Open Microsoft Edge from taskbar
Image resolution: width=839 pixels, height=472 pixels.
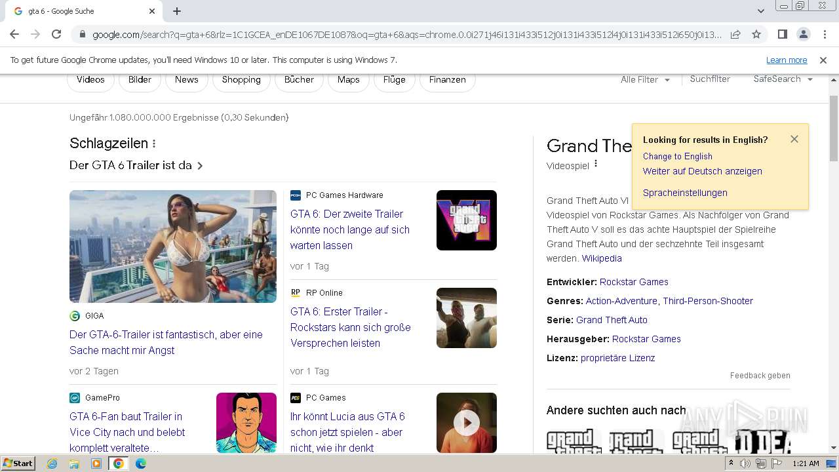(141, 463)
